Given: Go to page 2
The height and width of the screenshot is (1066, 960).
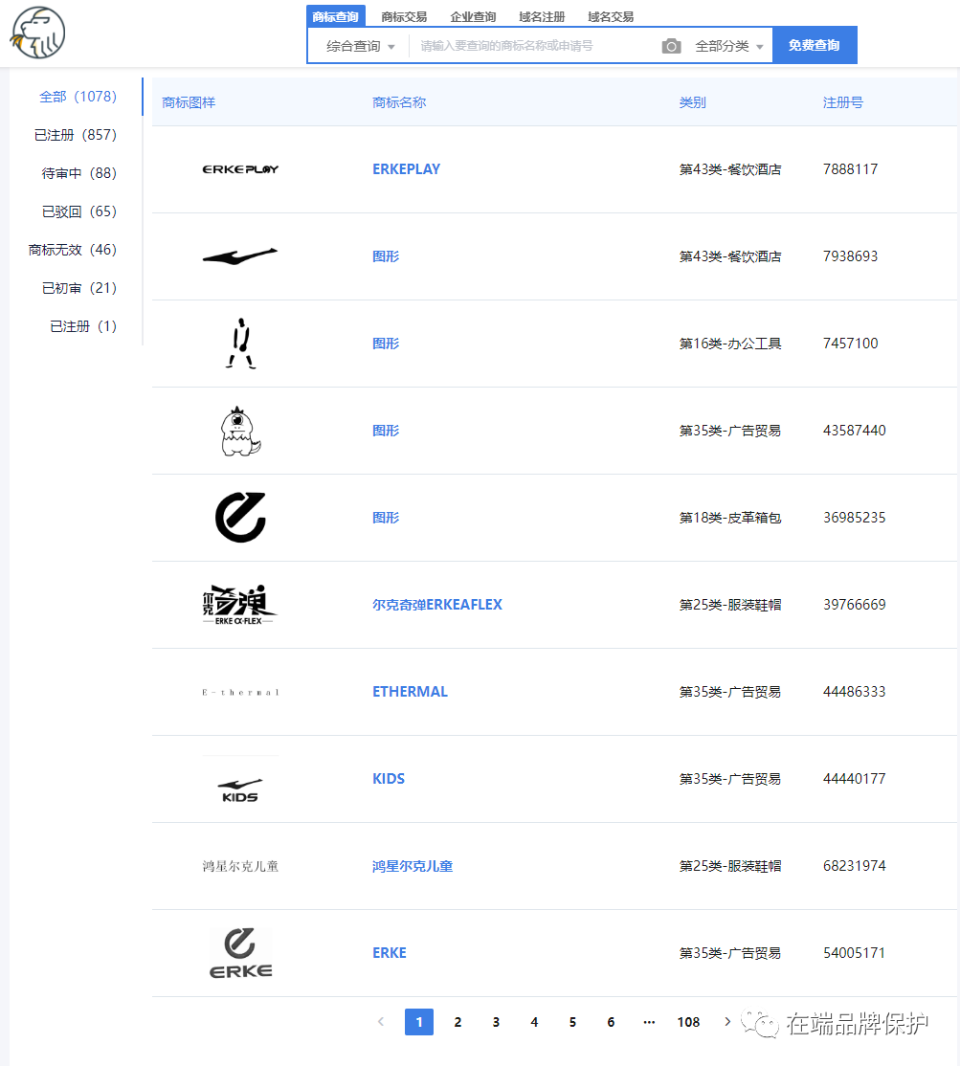Looking at the screenshot, I should 458,1022.
